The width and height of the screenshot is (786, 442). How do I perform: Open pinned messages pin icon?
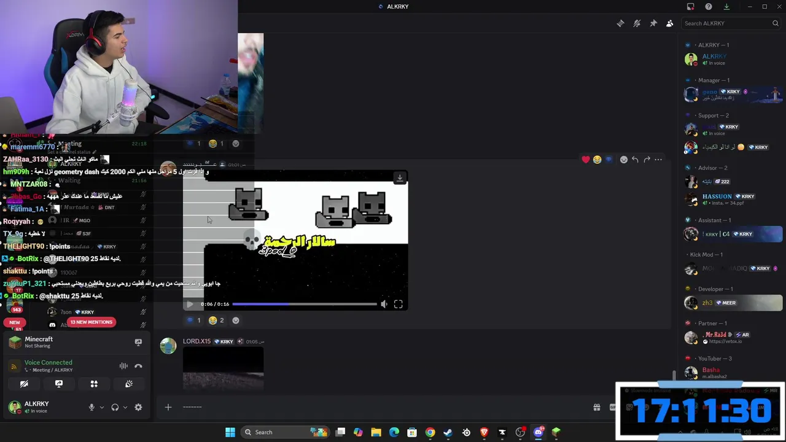click(653, 23)
